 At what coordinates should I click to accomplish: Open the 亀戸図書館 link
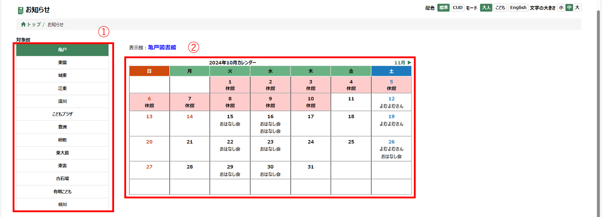[162, 47]
